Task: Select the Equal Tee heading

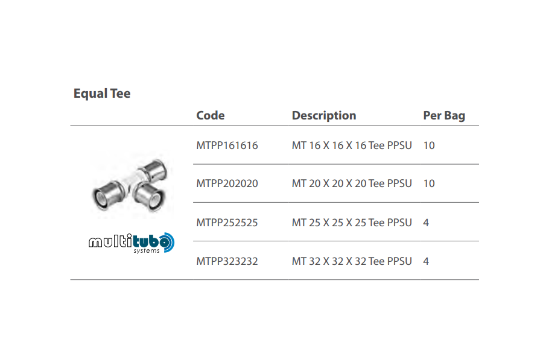Action: point(102,94)
